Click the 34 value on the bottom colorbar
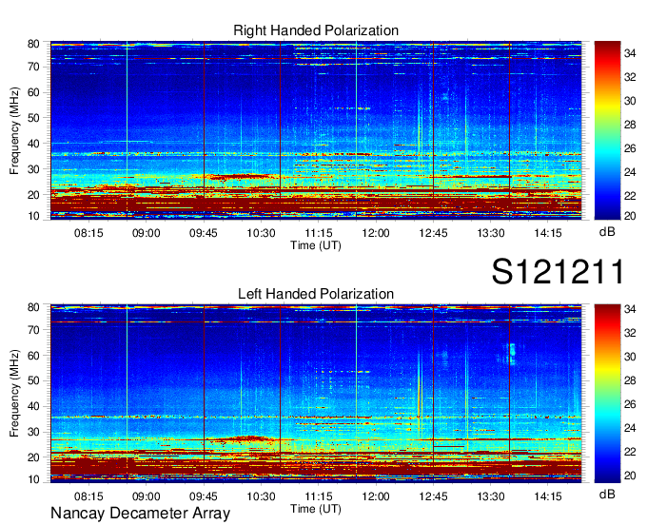 point(630,309)
